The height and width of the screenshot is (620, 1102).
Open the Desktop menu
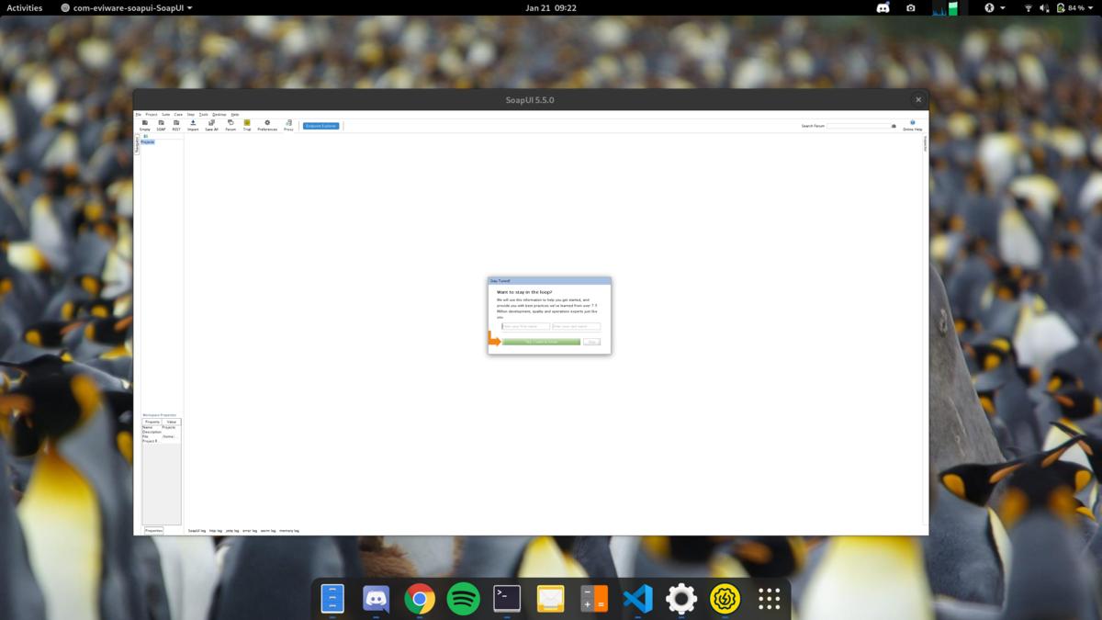(x=219, y=115)
